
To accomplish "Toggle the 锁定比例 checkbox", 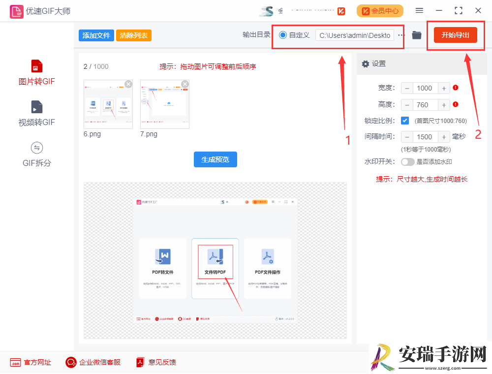I will [x=405, y=121].
